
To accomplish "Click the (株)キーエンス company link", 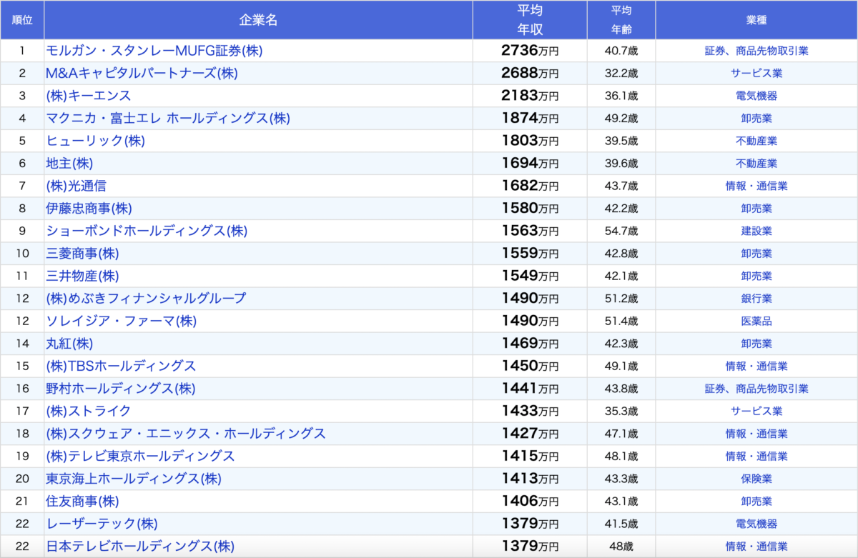I will [89, 96].
